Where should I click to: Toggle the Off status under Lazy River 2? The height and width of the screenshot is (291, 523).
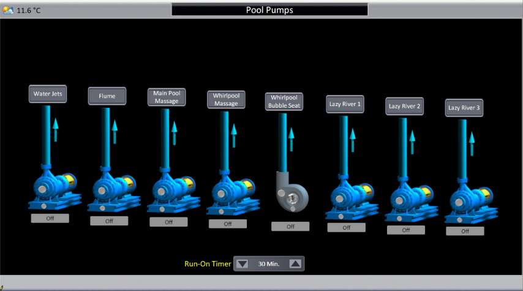[405, 230]
